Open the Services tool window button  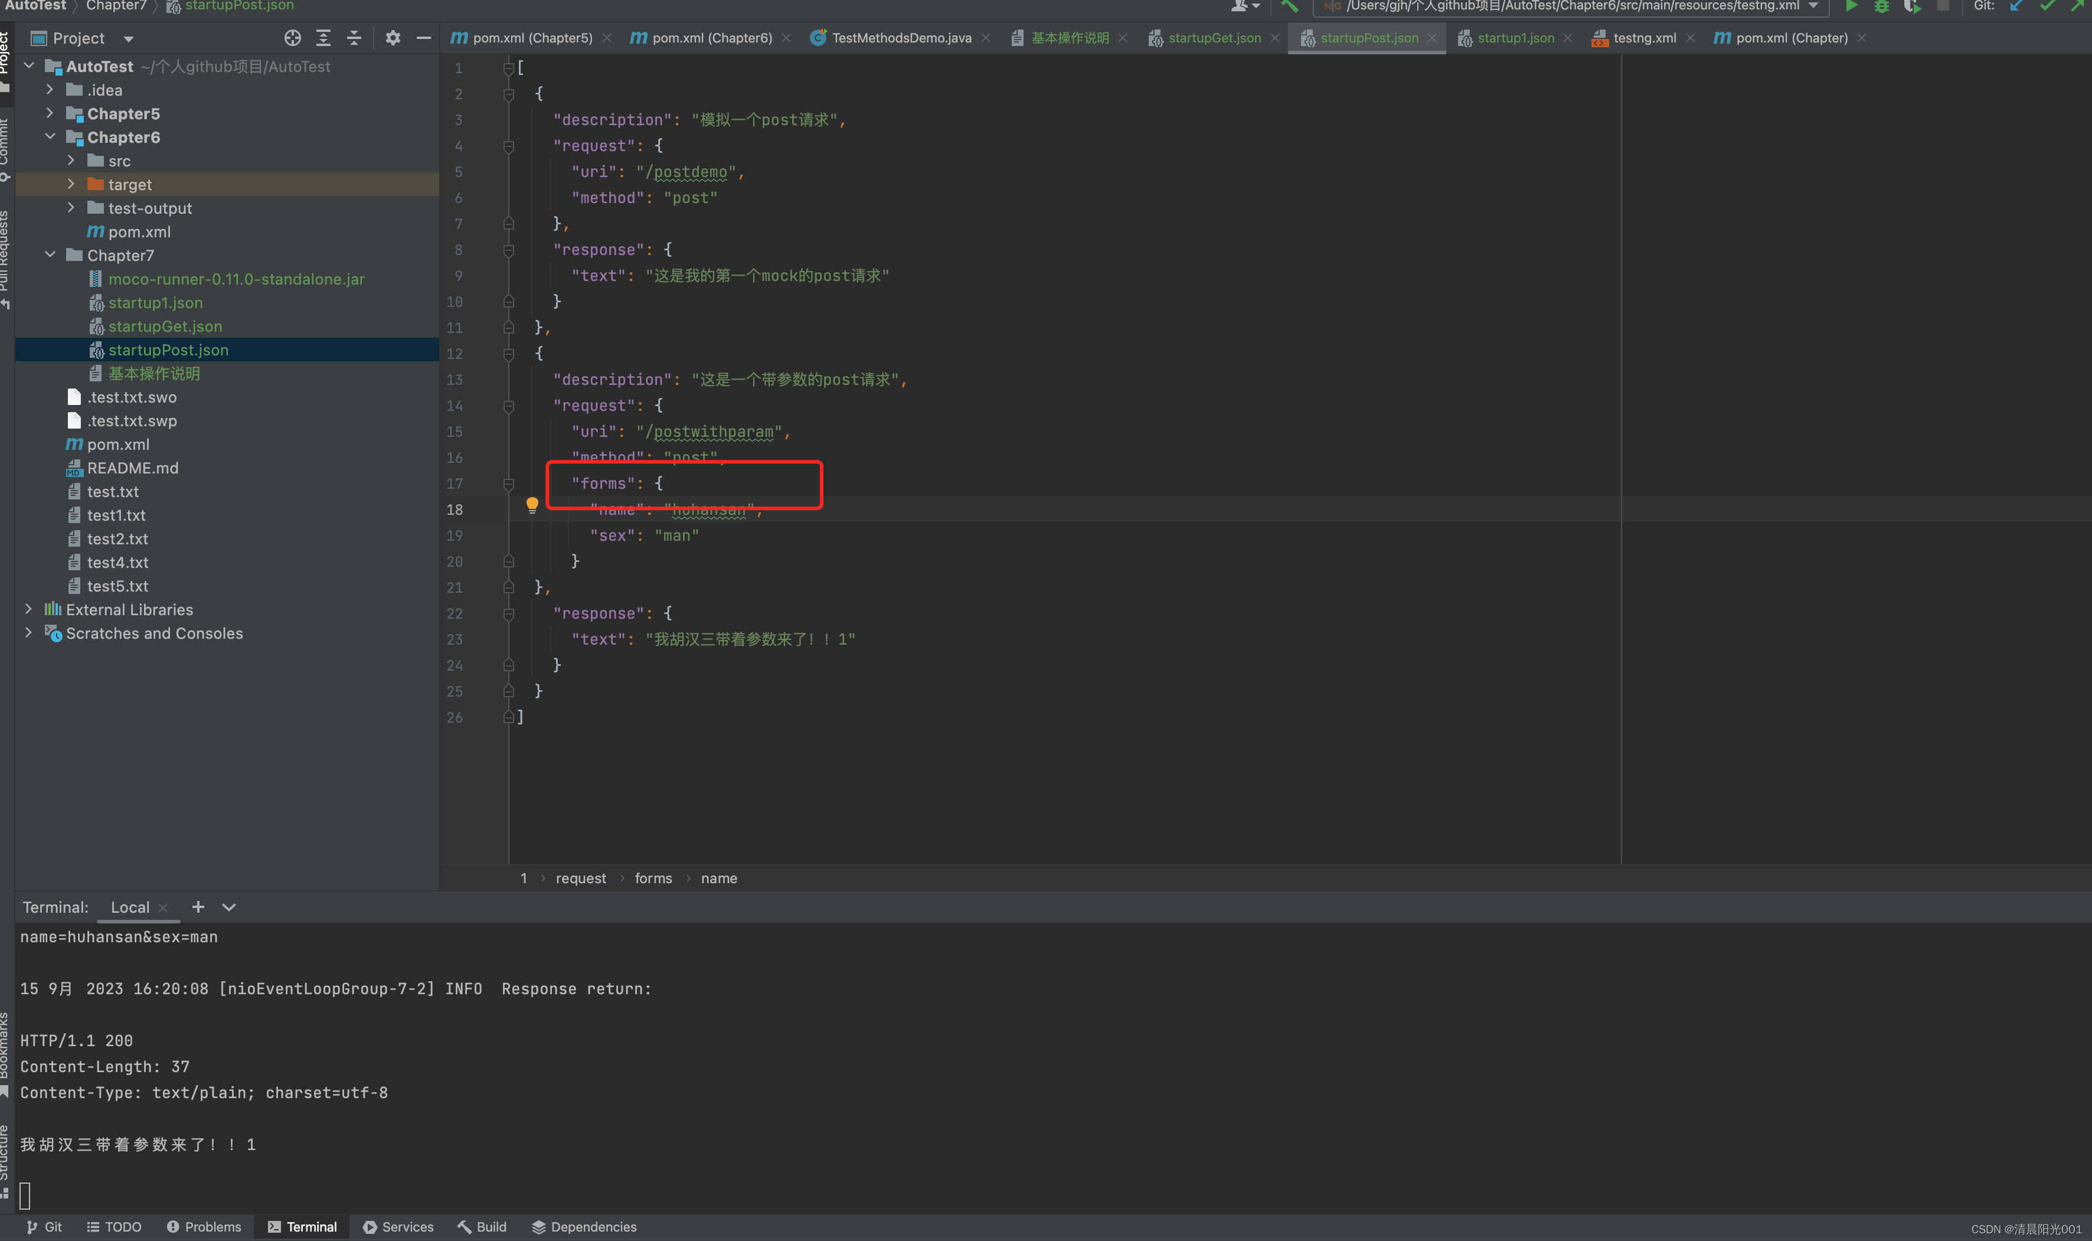point(398,1226)
